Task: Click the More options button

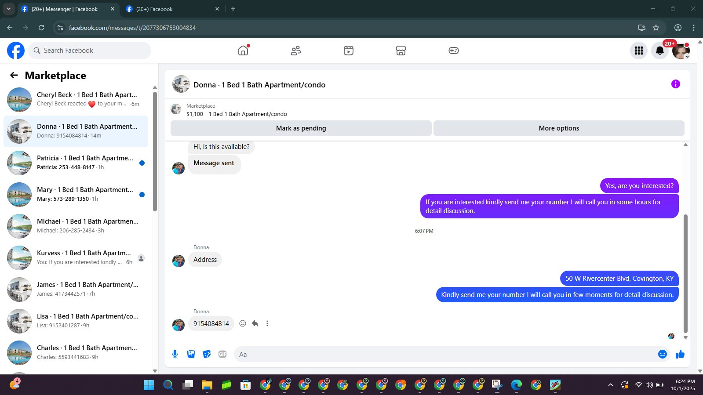Action: click(x=559, y=128)
